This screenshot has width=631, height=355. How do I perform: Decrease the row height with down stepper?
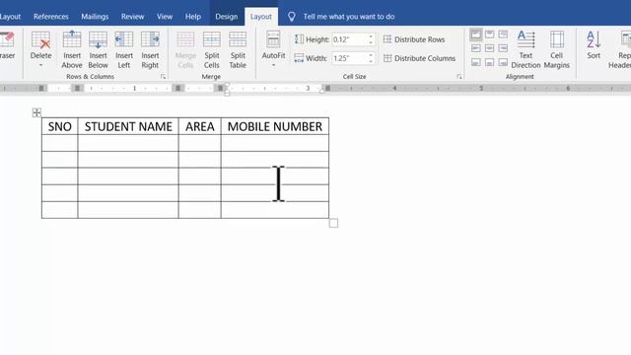pyautogui.click(x=371, y=42)
